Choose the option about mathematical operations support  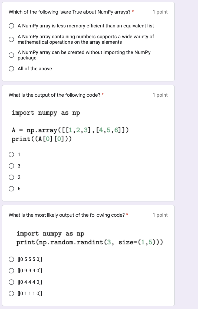11,39
